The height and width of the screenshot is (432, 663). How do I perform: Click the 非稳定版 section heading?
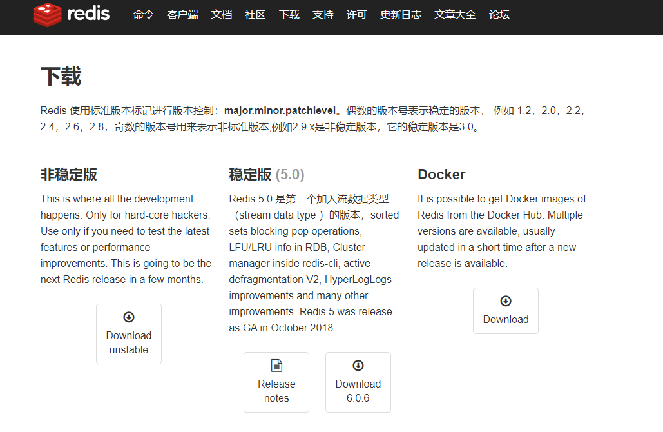pyautogui.click(x=69, y=174)
